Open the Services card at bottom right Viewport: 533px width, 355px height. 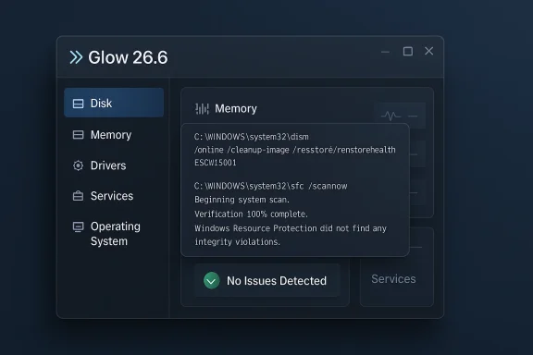[396, 267]
